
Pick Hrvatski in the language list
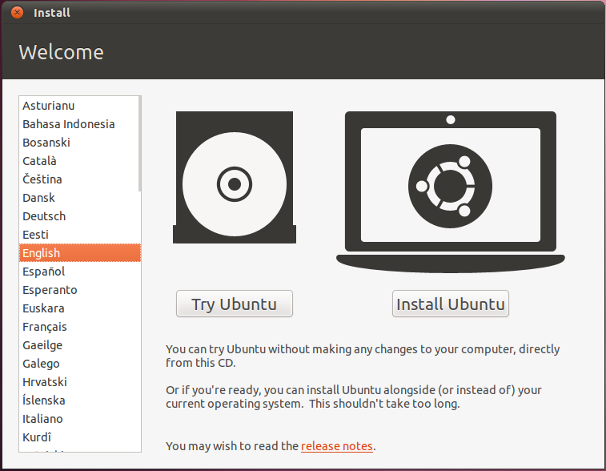point(79,382)
